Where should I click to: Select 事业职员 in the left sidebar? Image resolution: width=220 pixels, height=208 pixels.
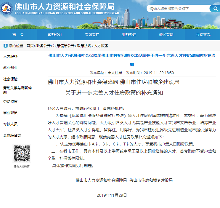point(10,113)
